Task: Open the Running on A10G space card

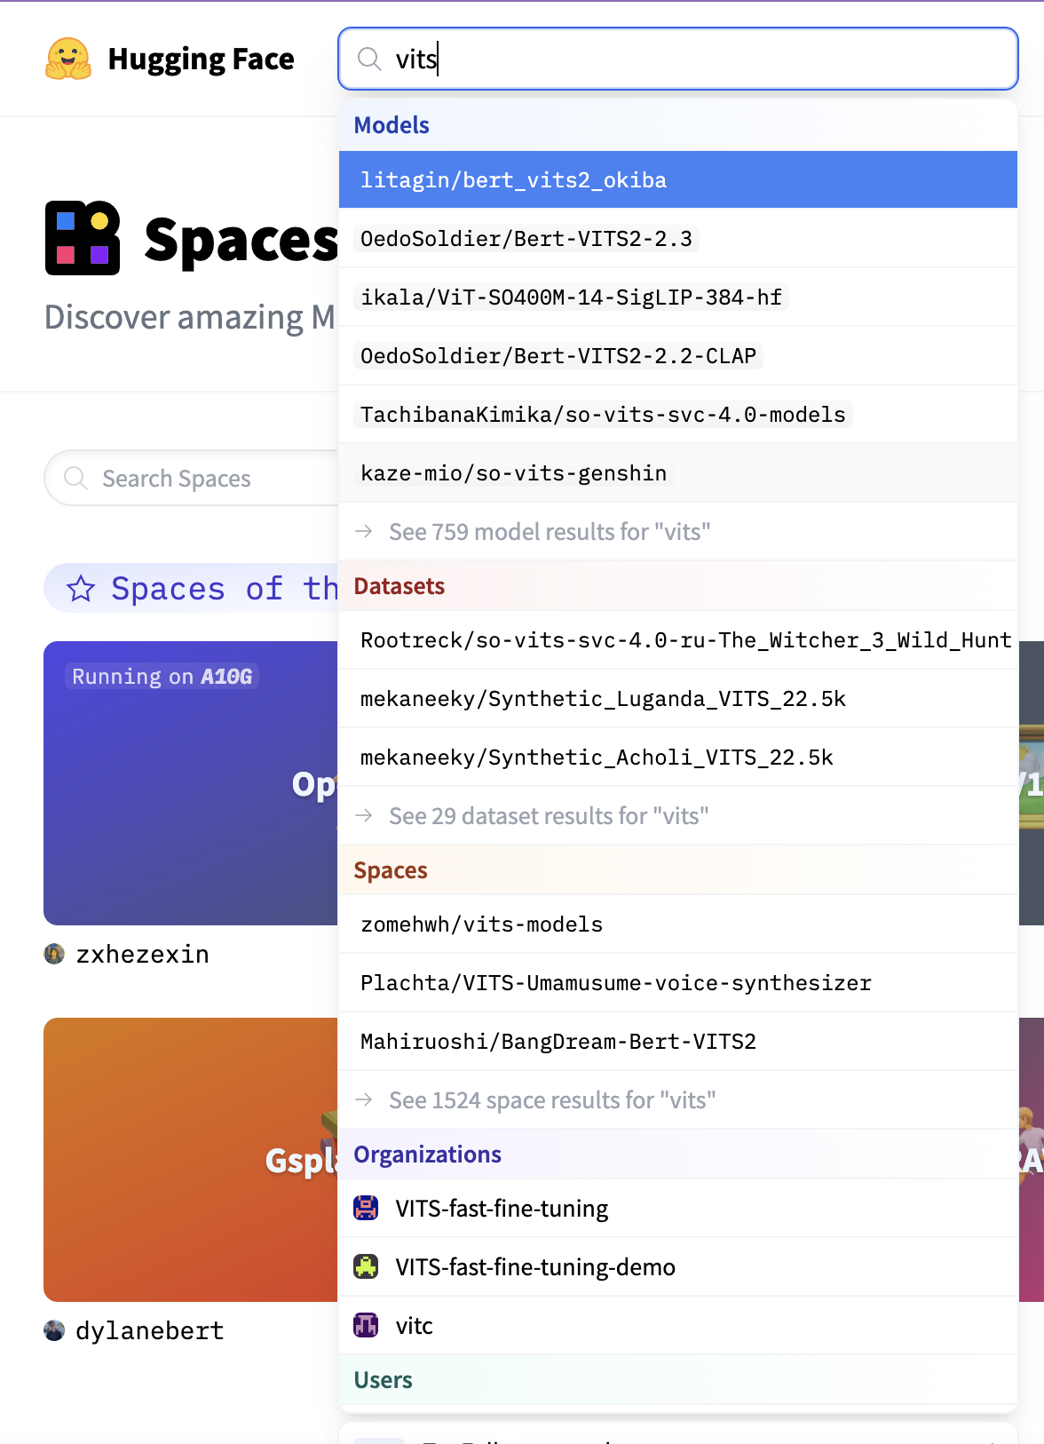Action: coord(191,783)
